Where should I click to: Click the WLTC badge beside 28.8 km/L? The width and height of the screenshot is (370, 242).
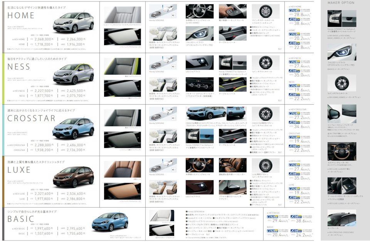coord(294,10)
